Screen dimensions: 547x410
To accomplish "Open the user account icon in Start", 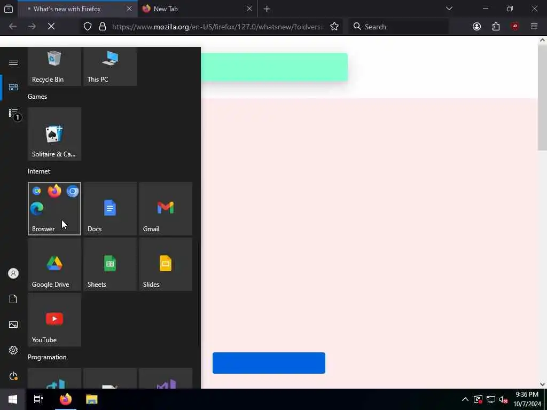I will [x=13, y=273].
